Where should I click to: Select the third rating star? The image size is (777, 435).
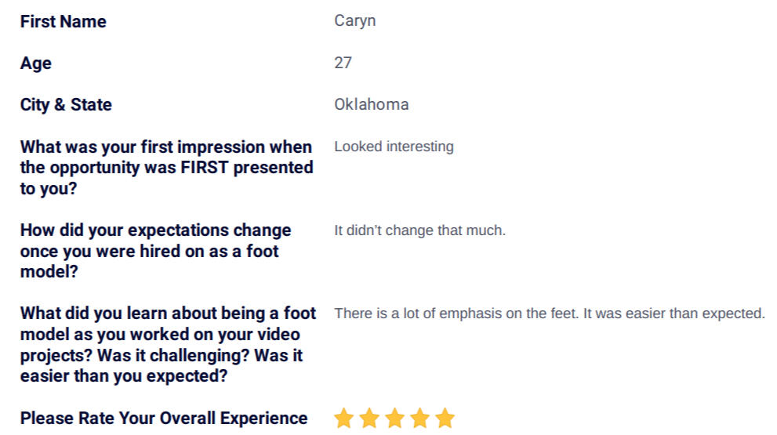point(395,418)
